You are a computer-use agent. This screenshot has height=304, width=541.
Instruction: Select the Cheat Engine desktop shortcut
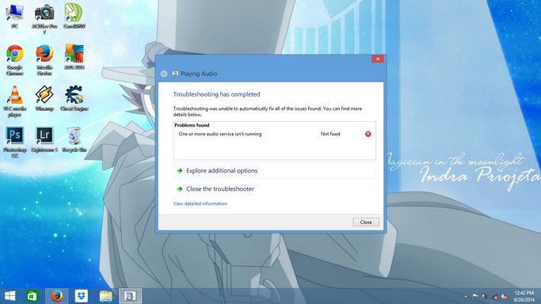[x=74, y=98]
